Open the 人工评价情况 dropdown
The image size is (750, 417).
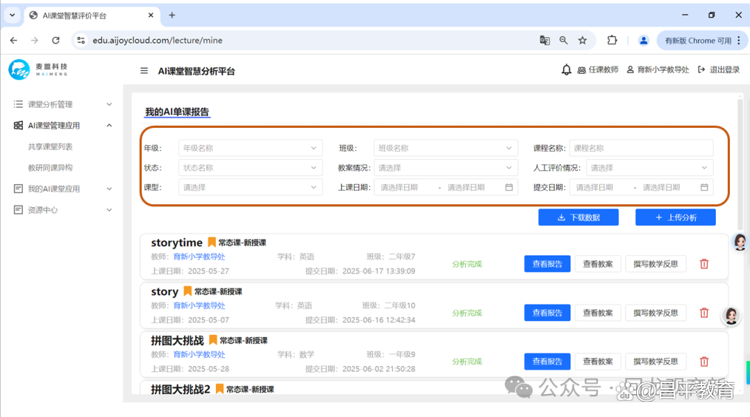[649, 167]
